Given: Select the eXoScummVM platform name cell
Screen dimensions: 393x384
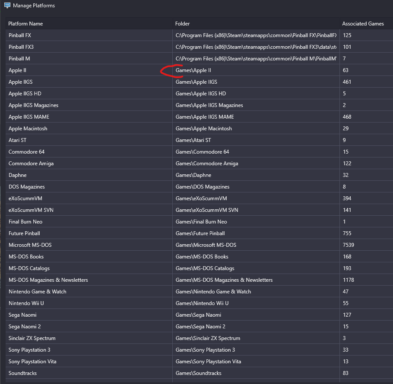Looking at the screenshot, I should tap(89, 198).
